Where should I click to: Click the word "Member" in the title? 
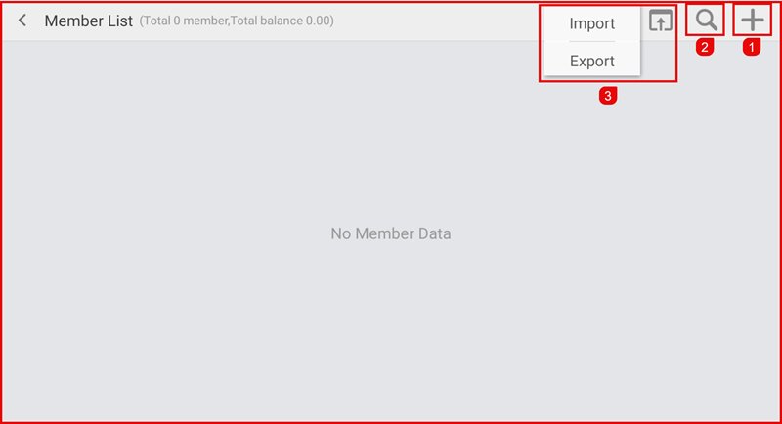[x=74, y=21]
